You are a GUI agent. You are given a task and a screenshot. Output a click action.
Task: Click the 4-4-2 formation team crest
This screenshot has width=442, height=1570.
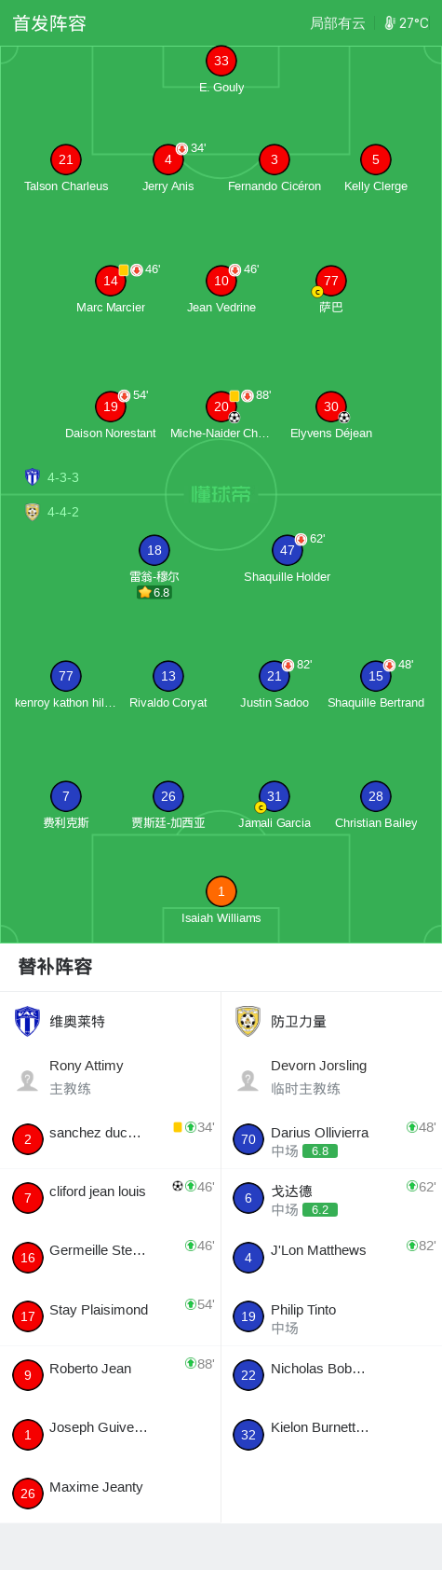[x=33, y=512]
